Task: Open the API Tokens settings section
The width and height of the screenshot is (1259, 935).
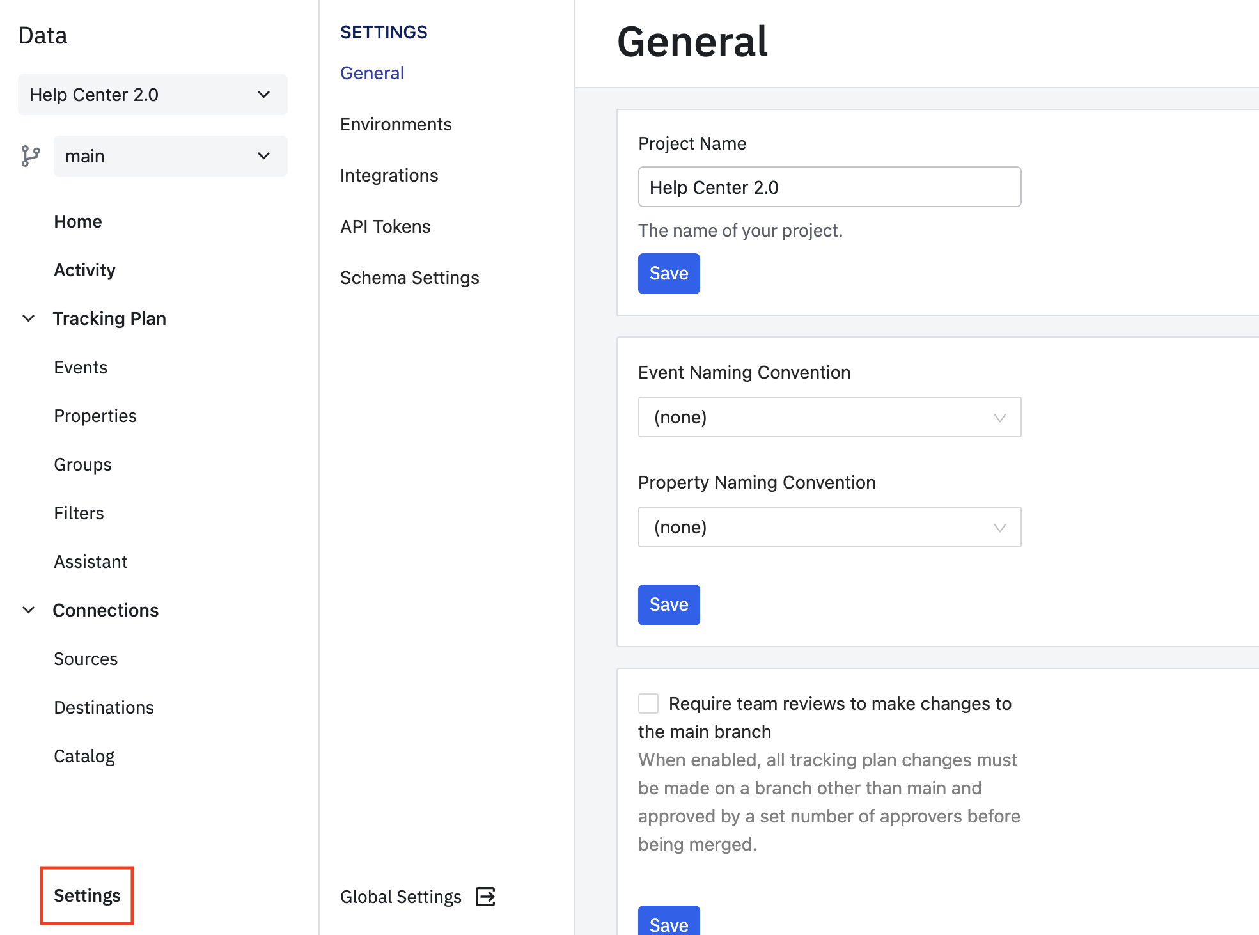Action: point(385,226)
